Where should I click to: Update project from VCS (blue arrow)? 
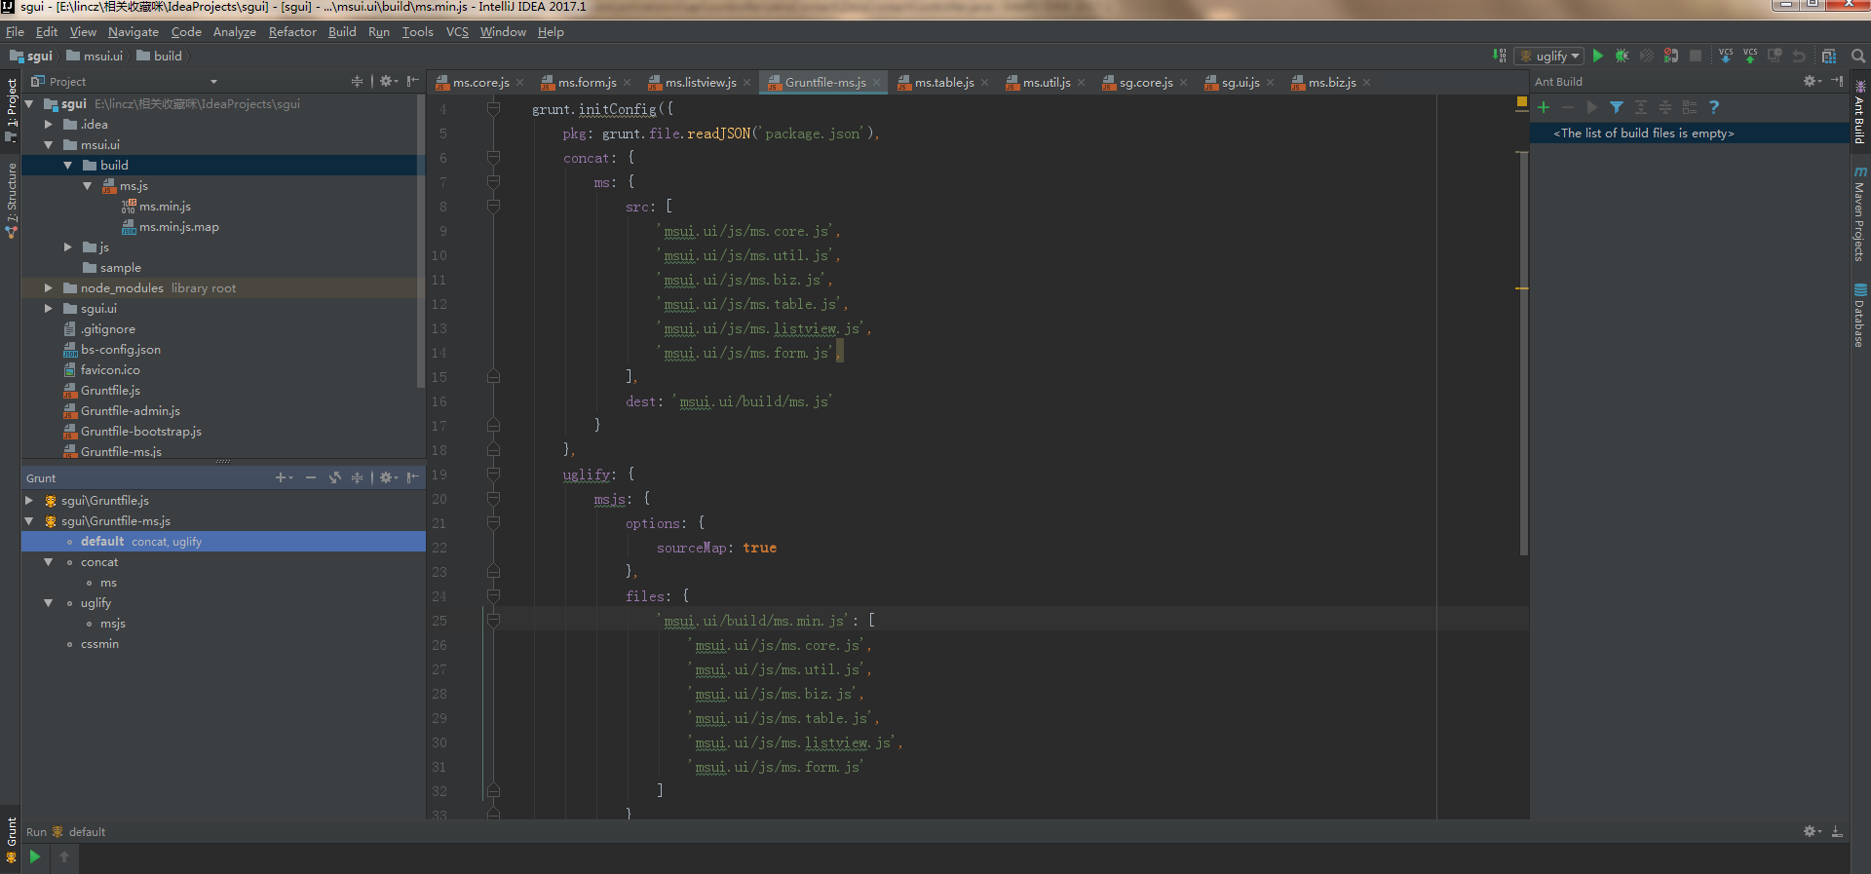coord(1726,57)
